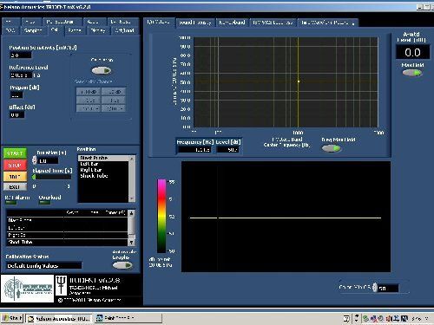Click the gray EXIT button

coord(15,187)
